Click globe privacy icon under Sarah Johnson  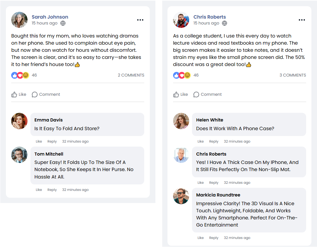coord(63,23)
